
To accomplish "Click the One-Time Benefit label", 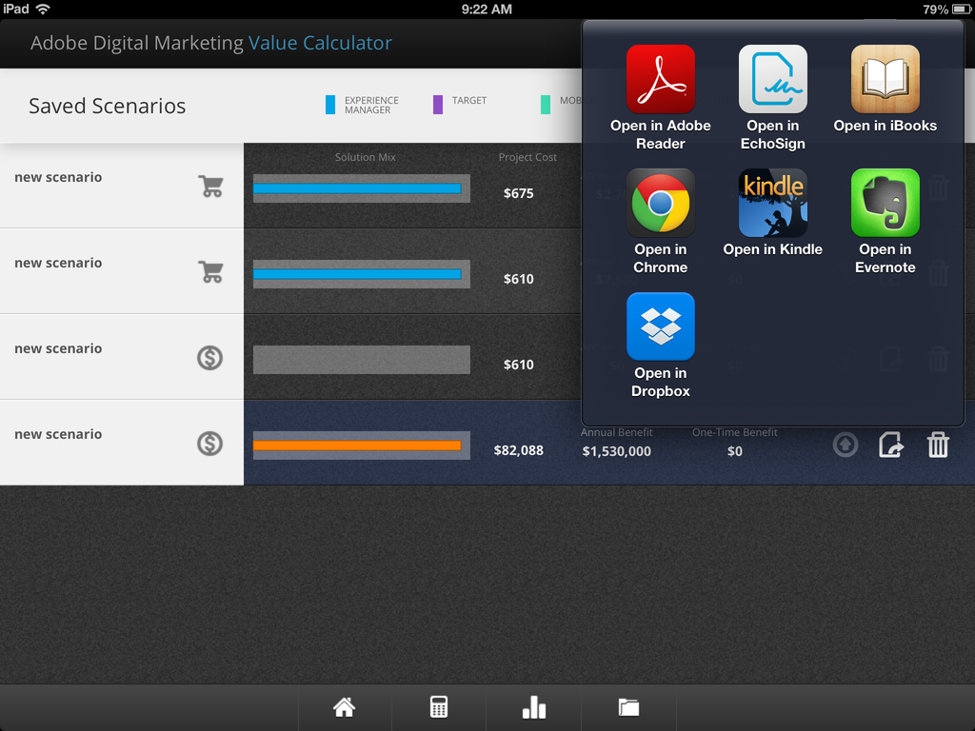I will pyautogui.click(x=735, y=432).
